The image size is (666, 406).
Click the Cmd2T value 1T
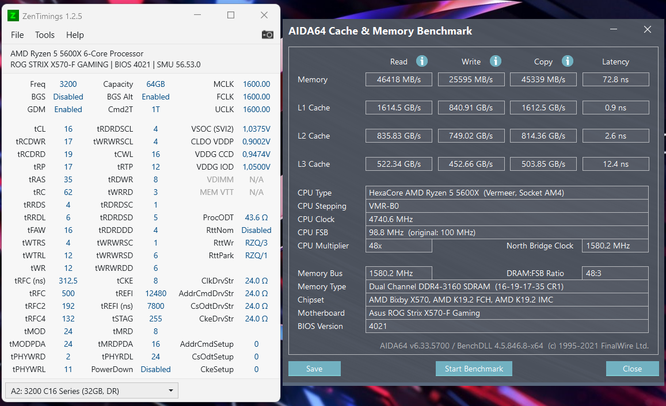(x=155, y=109)
